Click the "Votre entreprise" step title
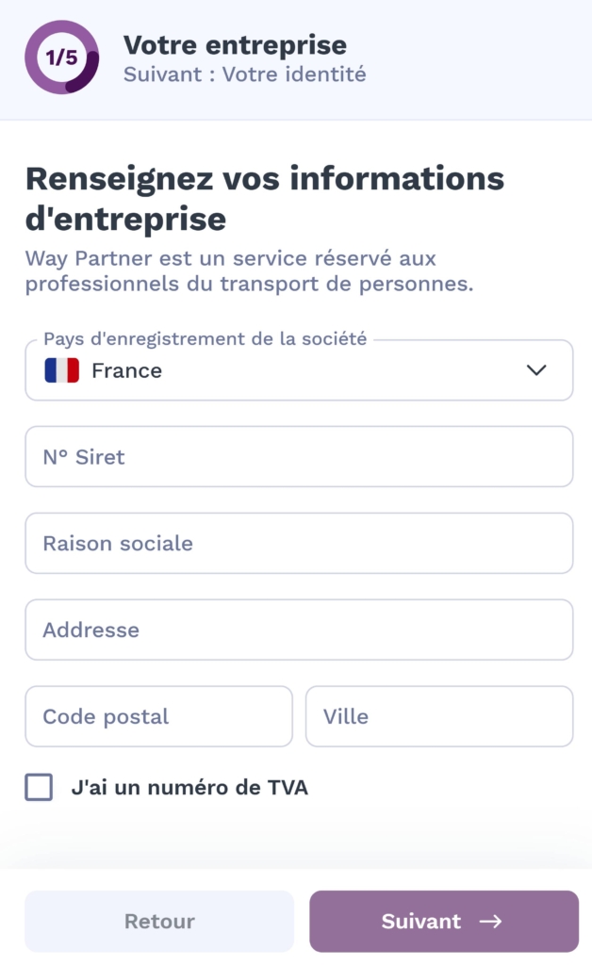This screenshot has height=965, width=592. pyautogui.click(x=235, y=44)
